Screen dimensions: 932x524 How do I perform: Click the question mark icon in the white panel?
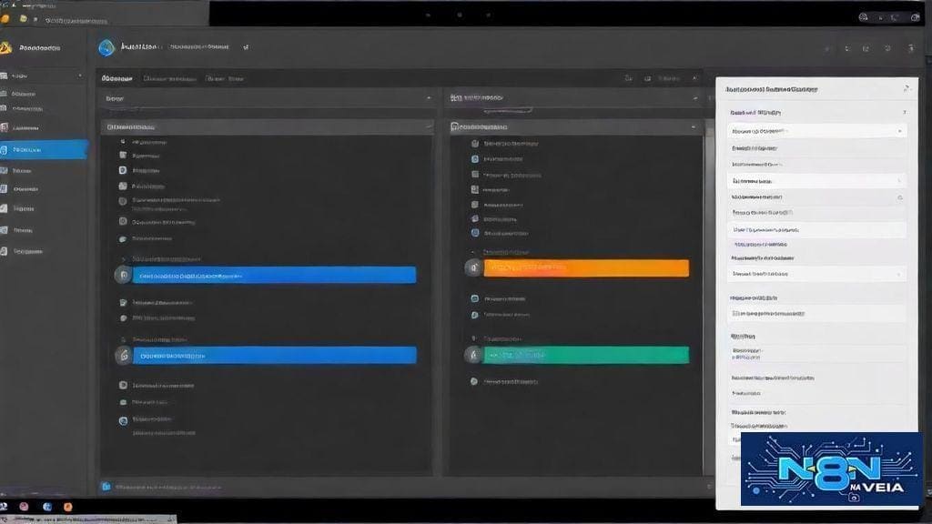(x=904, y=112)
